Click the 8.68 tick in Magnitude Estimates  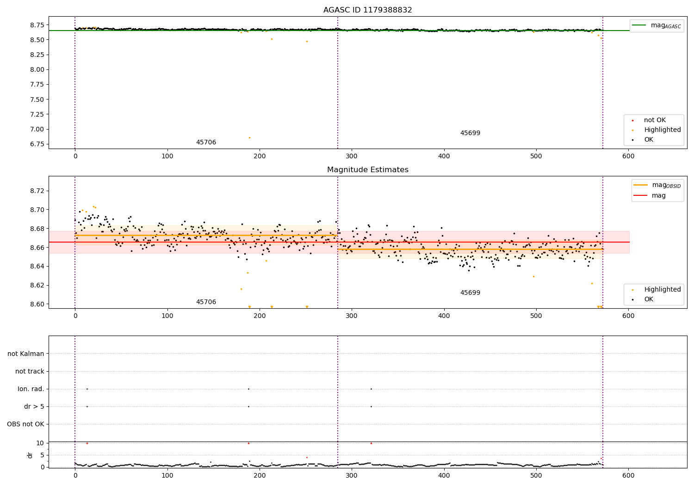37,229
